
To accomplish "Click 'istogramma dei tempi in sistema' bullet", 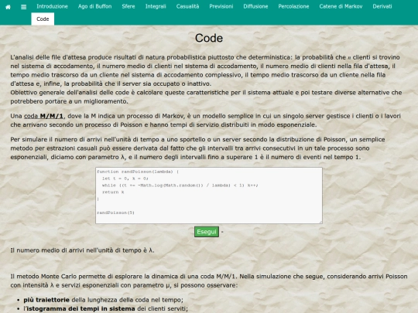I will click(81, 308).
